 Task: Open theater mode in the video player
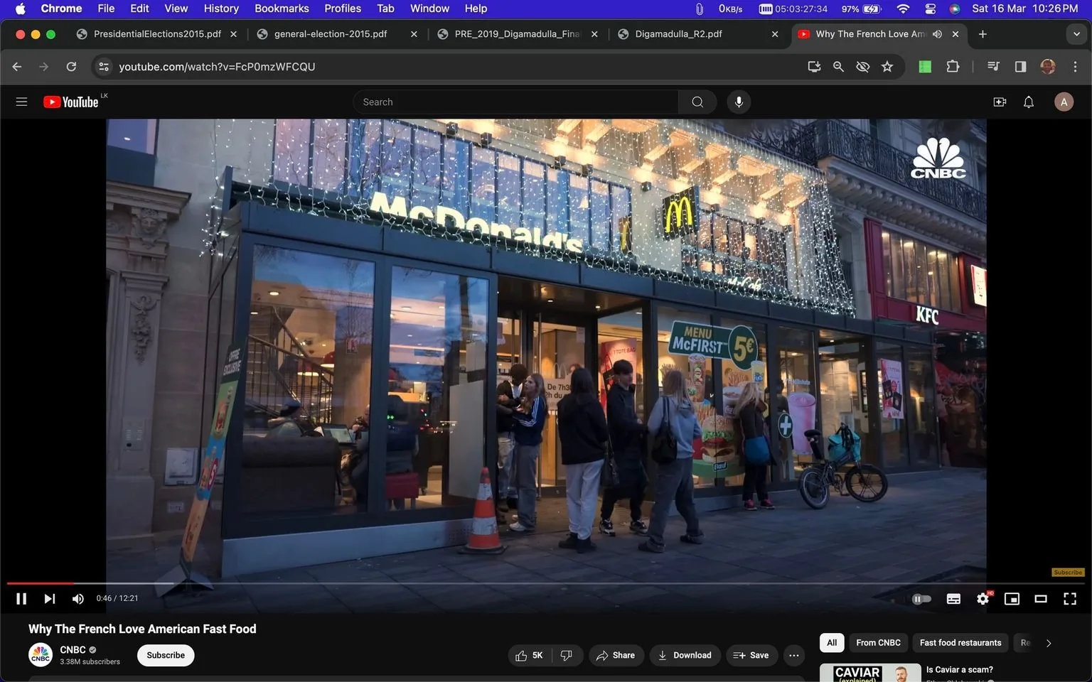tap(1041, 598)
